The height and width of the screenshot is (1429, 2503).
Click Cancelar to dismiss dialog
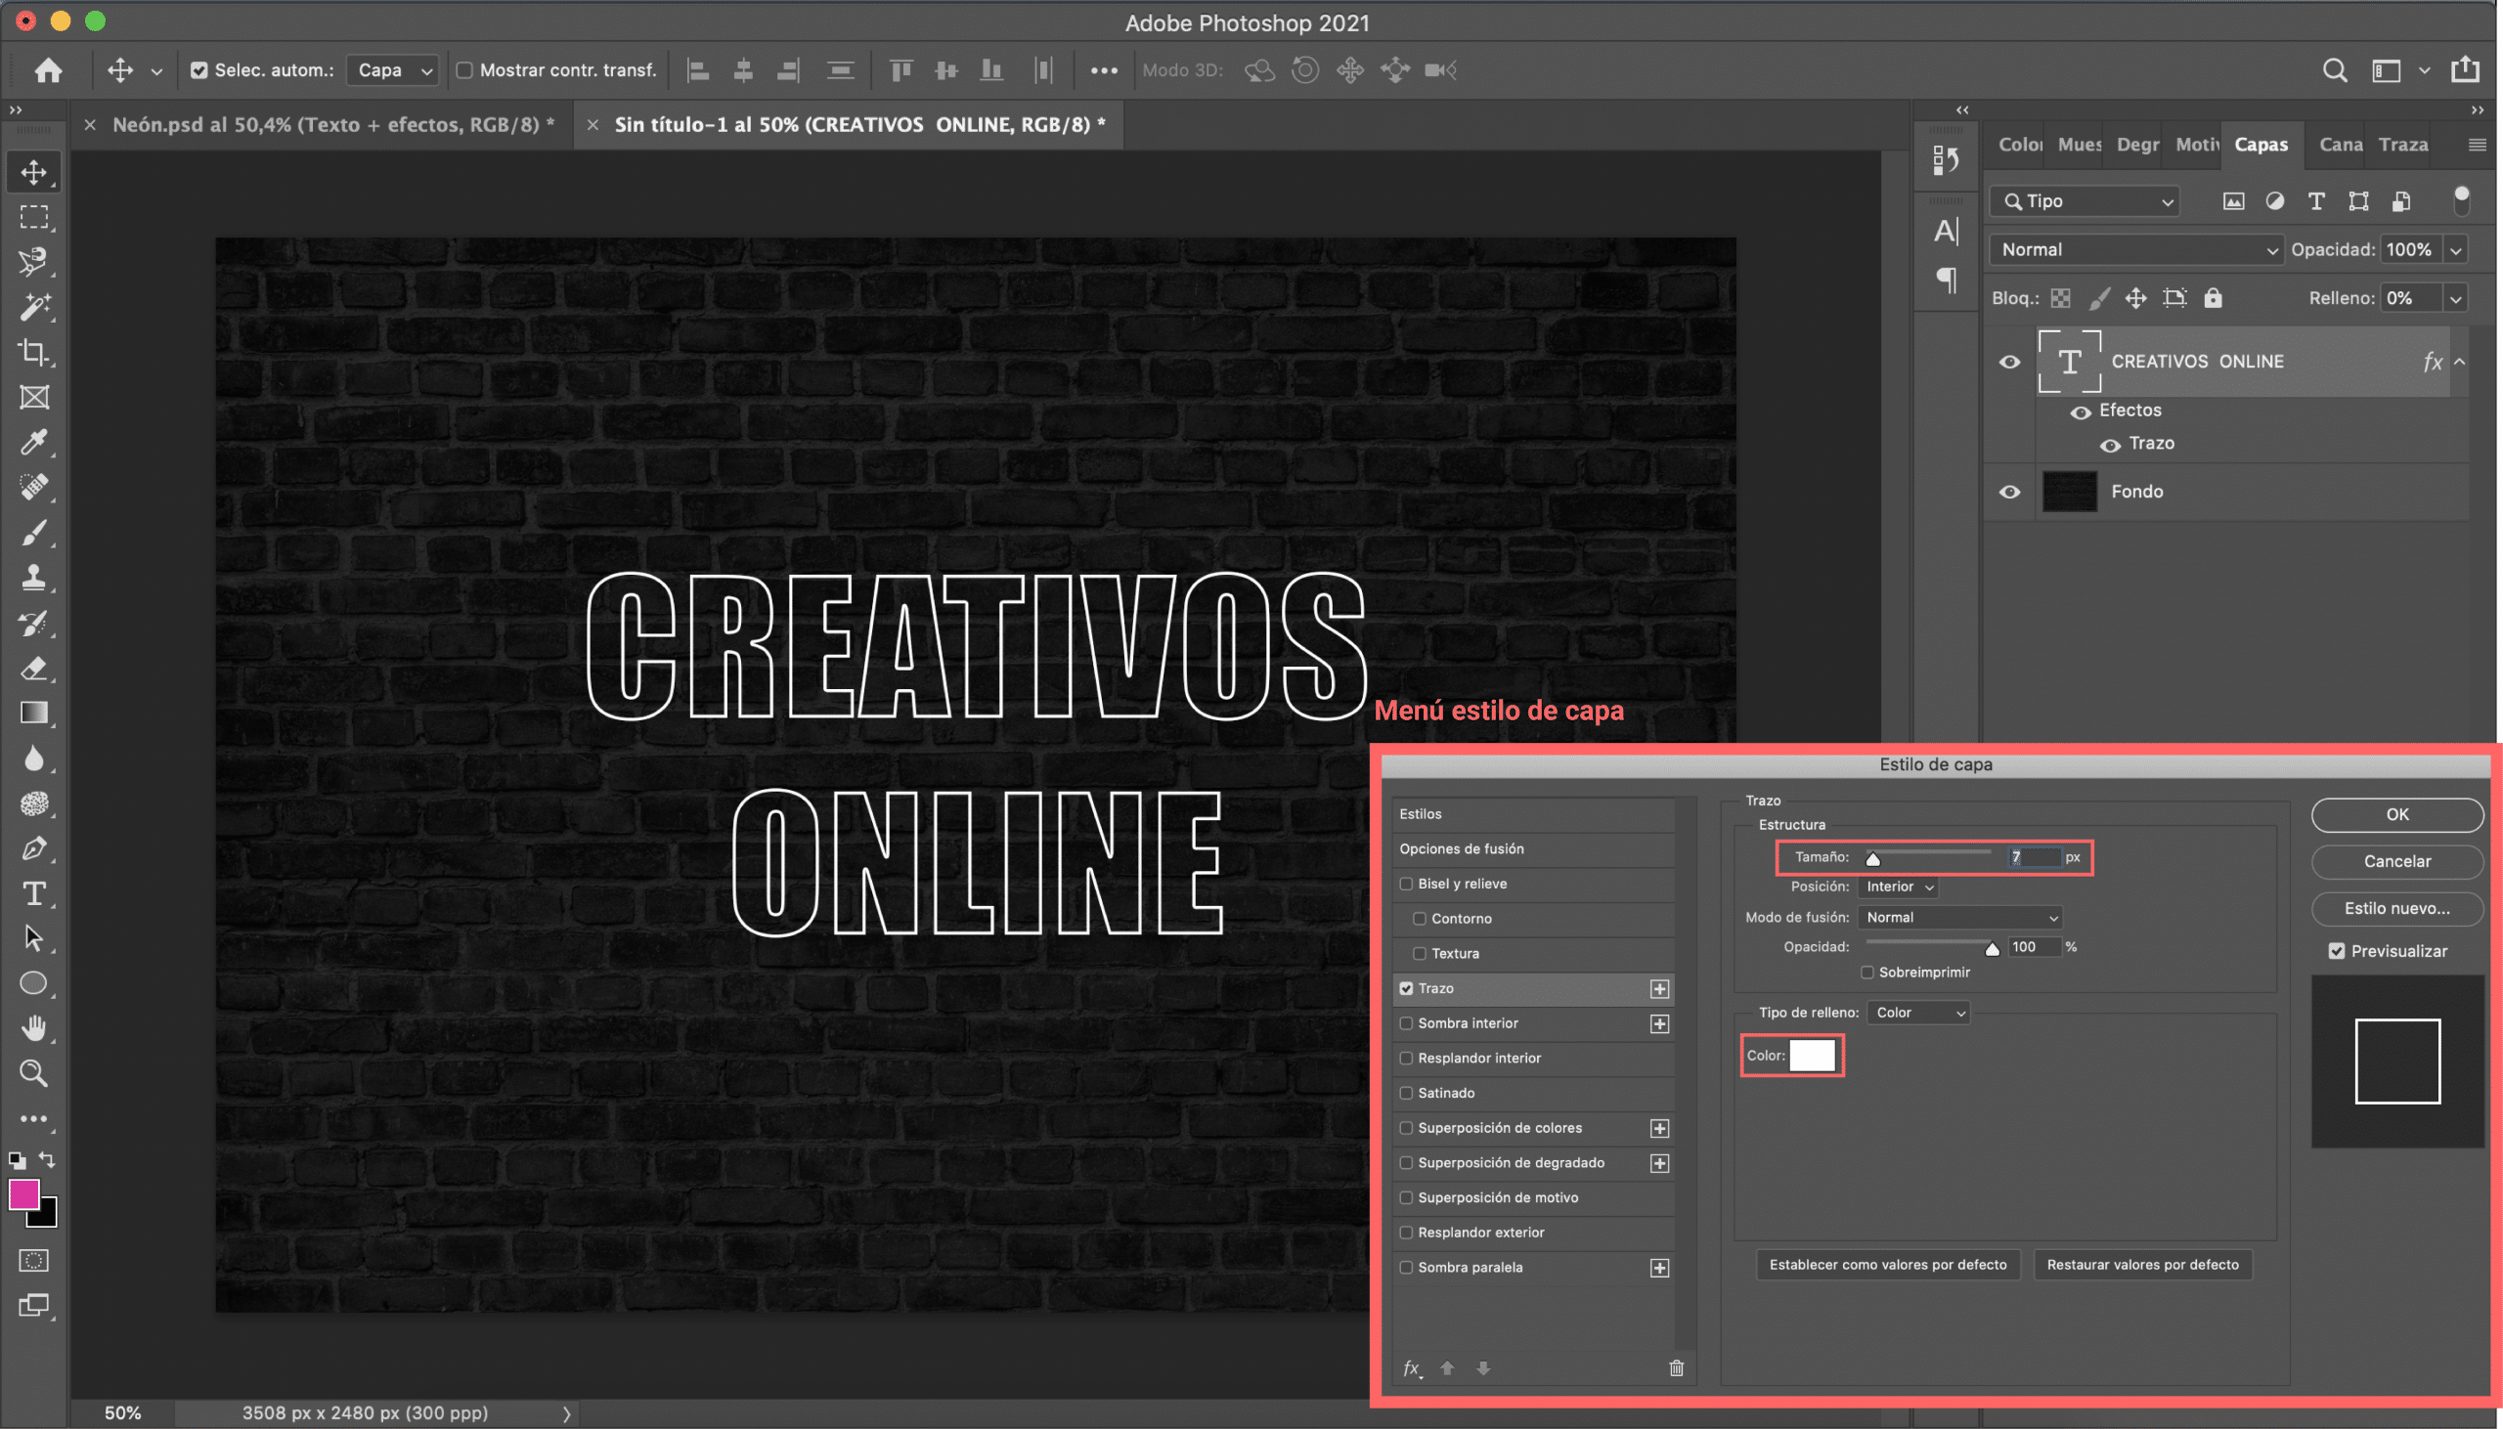pos(2396,860)
